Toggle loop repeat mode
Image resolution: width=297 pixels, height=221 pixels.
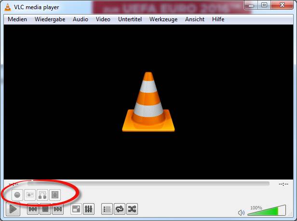click(x=119, y=209)
